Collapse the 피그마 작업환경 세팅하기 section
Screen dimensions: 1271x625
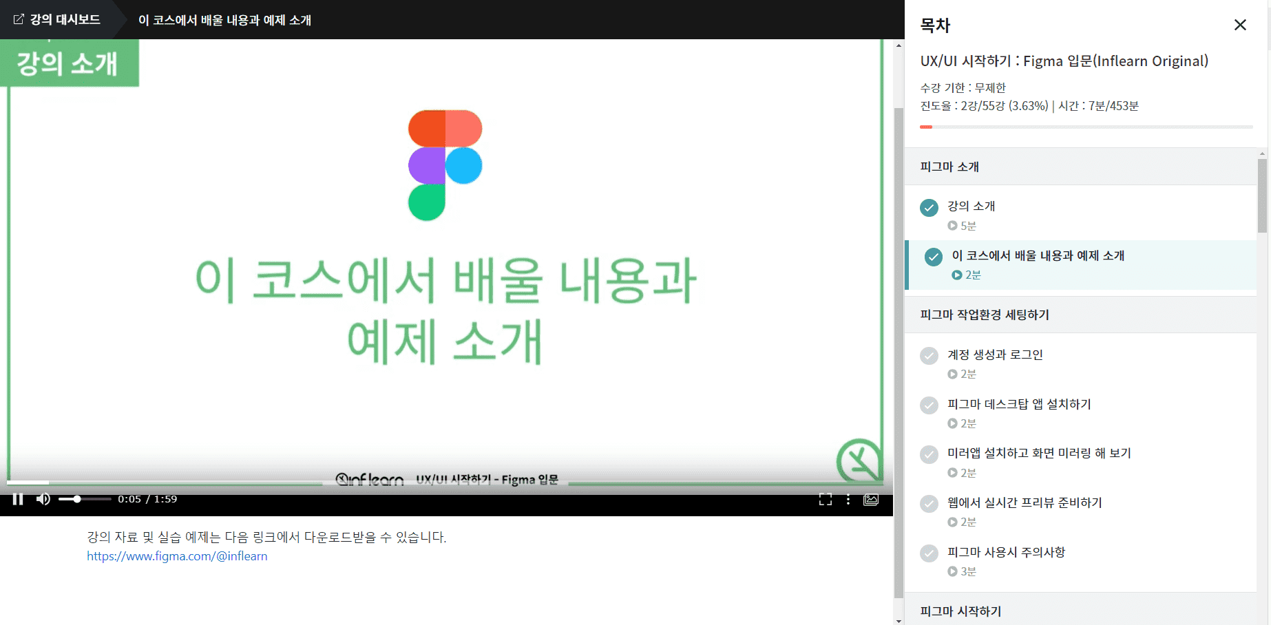click(x=1081, y=315)
